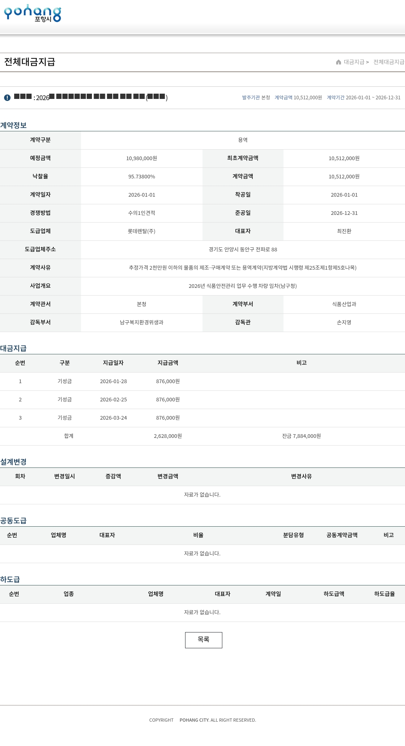Click the 식품산업과 contract department value
Screen dimensions: 405x746
344,304
